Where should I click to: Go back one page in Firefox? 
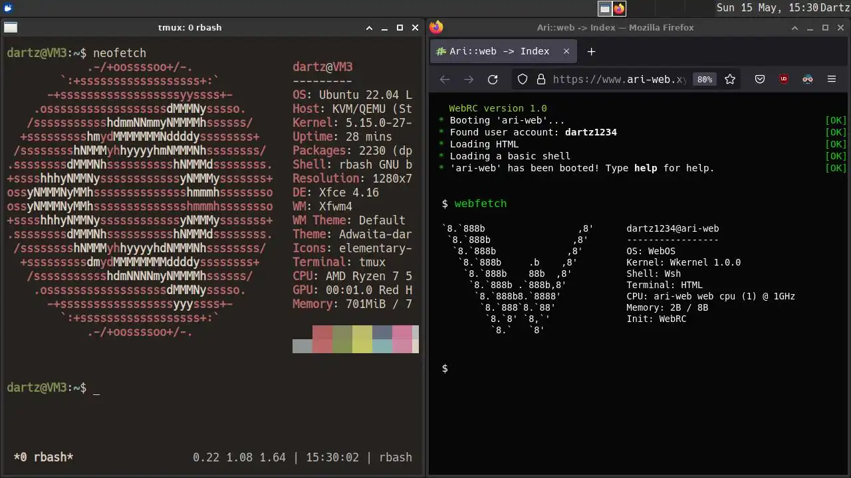445,79
